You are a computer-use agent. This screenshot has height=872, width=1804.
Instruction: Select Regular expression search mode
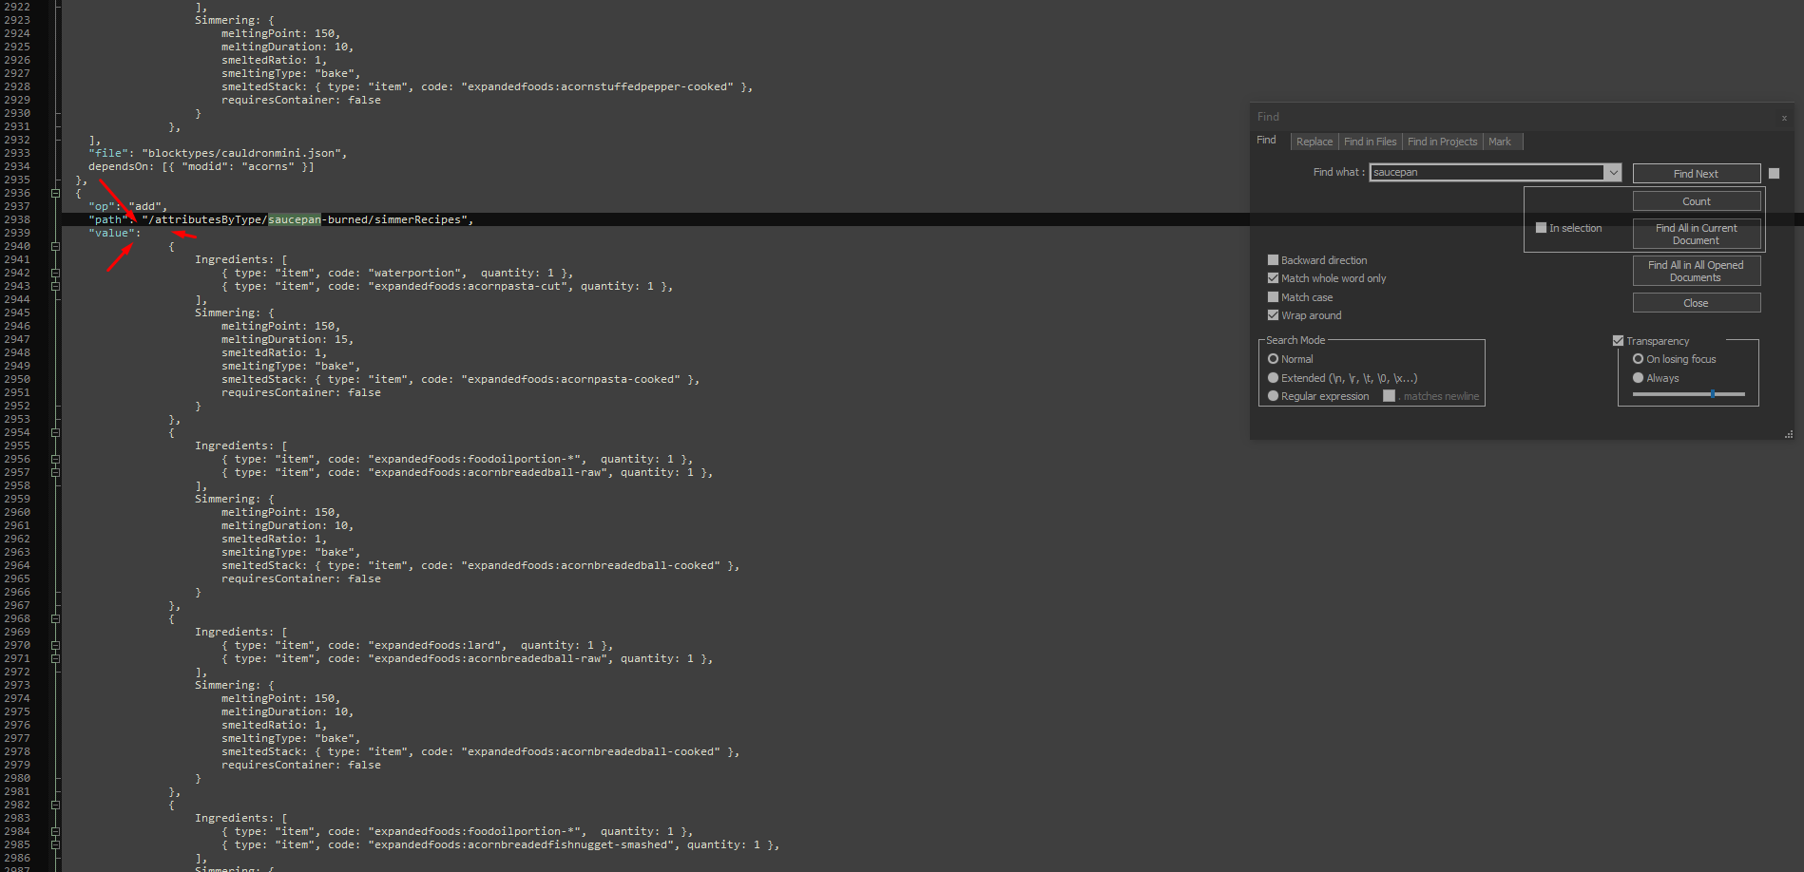tap(1273, 396)
